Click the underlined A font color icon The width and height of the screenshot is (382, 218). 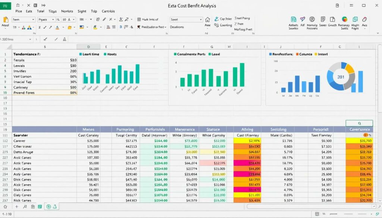tap(57, 28)
